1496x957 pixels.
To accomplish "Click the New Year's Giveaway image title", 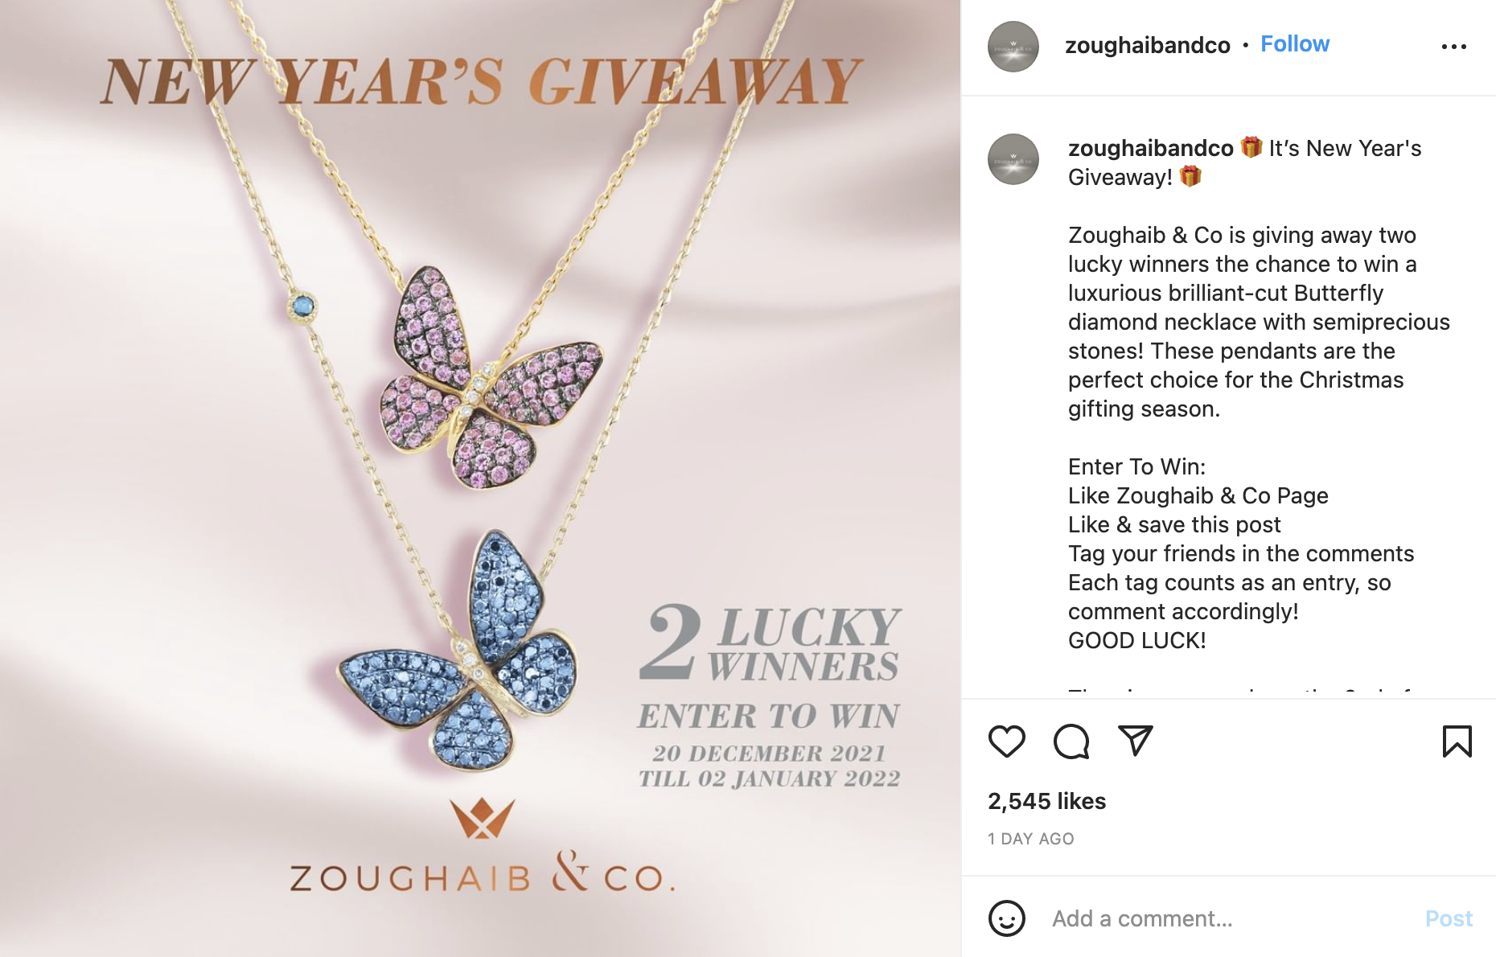I will pyautogui.click(x=481, y=81).
